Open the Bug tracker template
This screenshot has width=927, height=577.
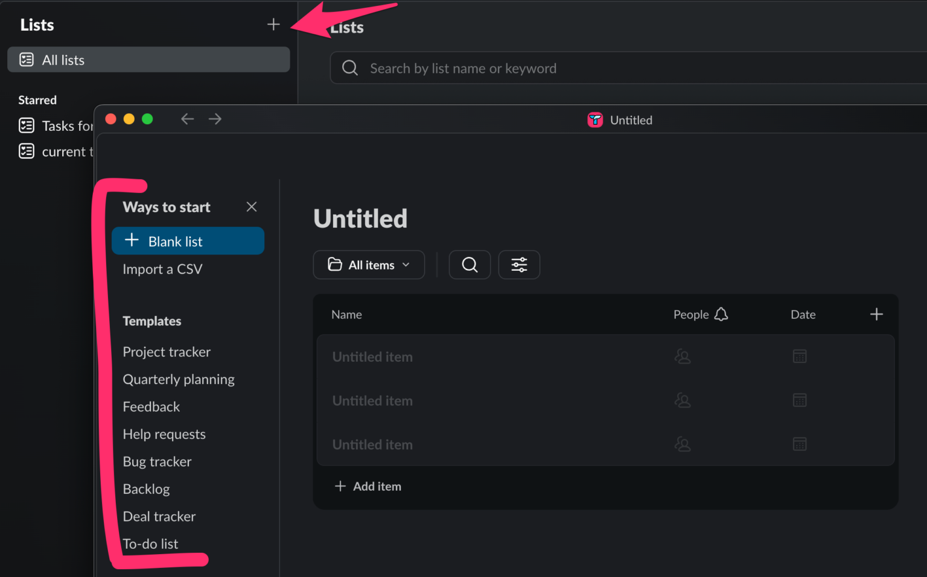(x=157, y=461)
